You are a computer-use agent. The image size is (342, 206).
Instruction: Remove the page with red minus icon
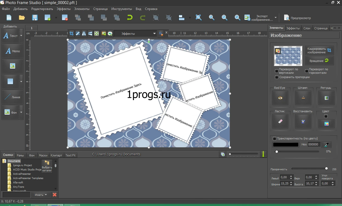pos(65,18)
